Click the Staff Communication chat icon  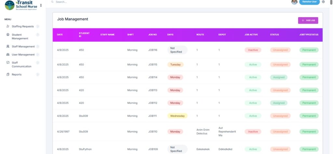click(x=8, y=62)
